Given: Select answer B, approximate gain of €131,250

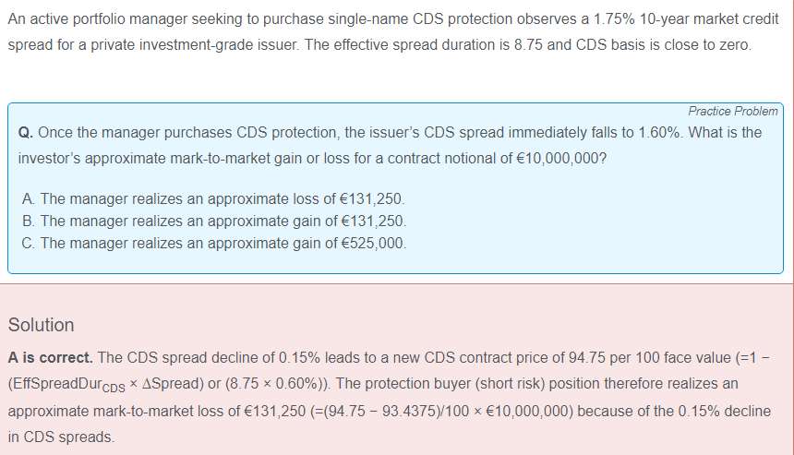Looking at the screenshot, I should click(222, 222).
